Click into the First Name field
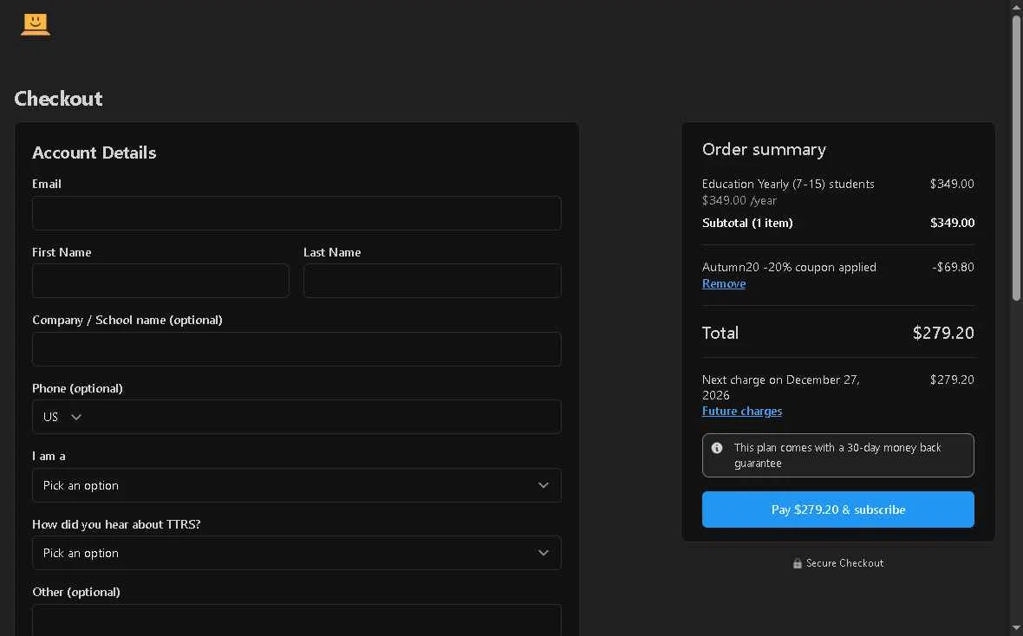The height and width of the screenshot is (636, 1023). point(160,281)
